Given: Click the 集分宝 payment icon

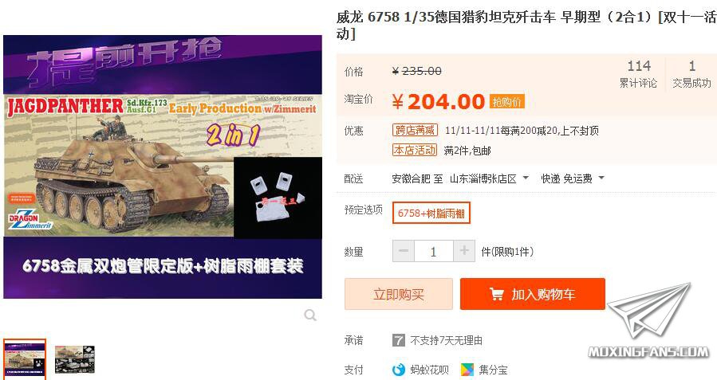Looking at the screenshot, I should [467, 369].
